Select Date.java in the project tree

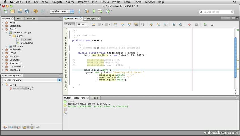click(x=26, y=39)
